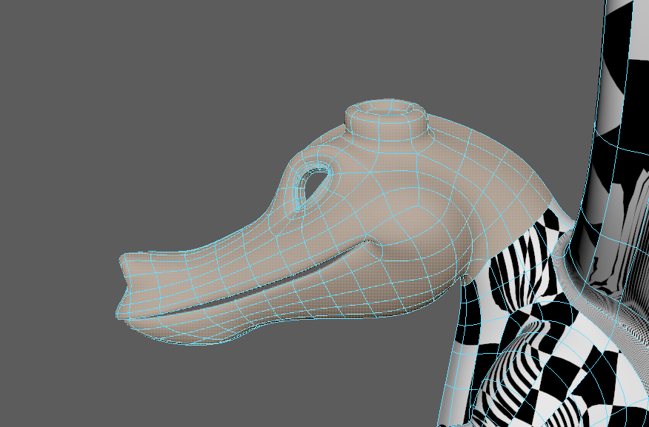Click the eye-ring opening on the head

pos(309,186)
